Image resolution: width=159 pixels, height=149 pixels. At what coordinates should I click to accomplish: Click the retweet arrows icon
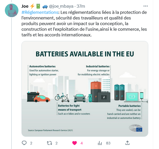(x=50, y=143)
